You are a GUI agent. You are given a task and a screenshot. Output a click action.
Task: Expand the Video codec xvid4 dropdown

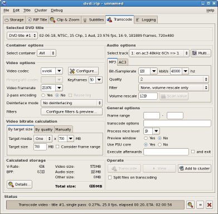coord(59,71)
